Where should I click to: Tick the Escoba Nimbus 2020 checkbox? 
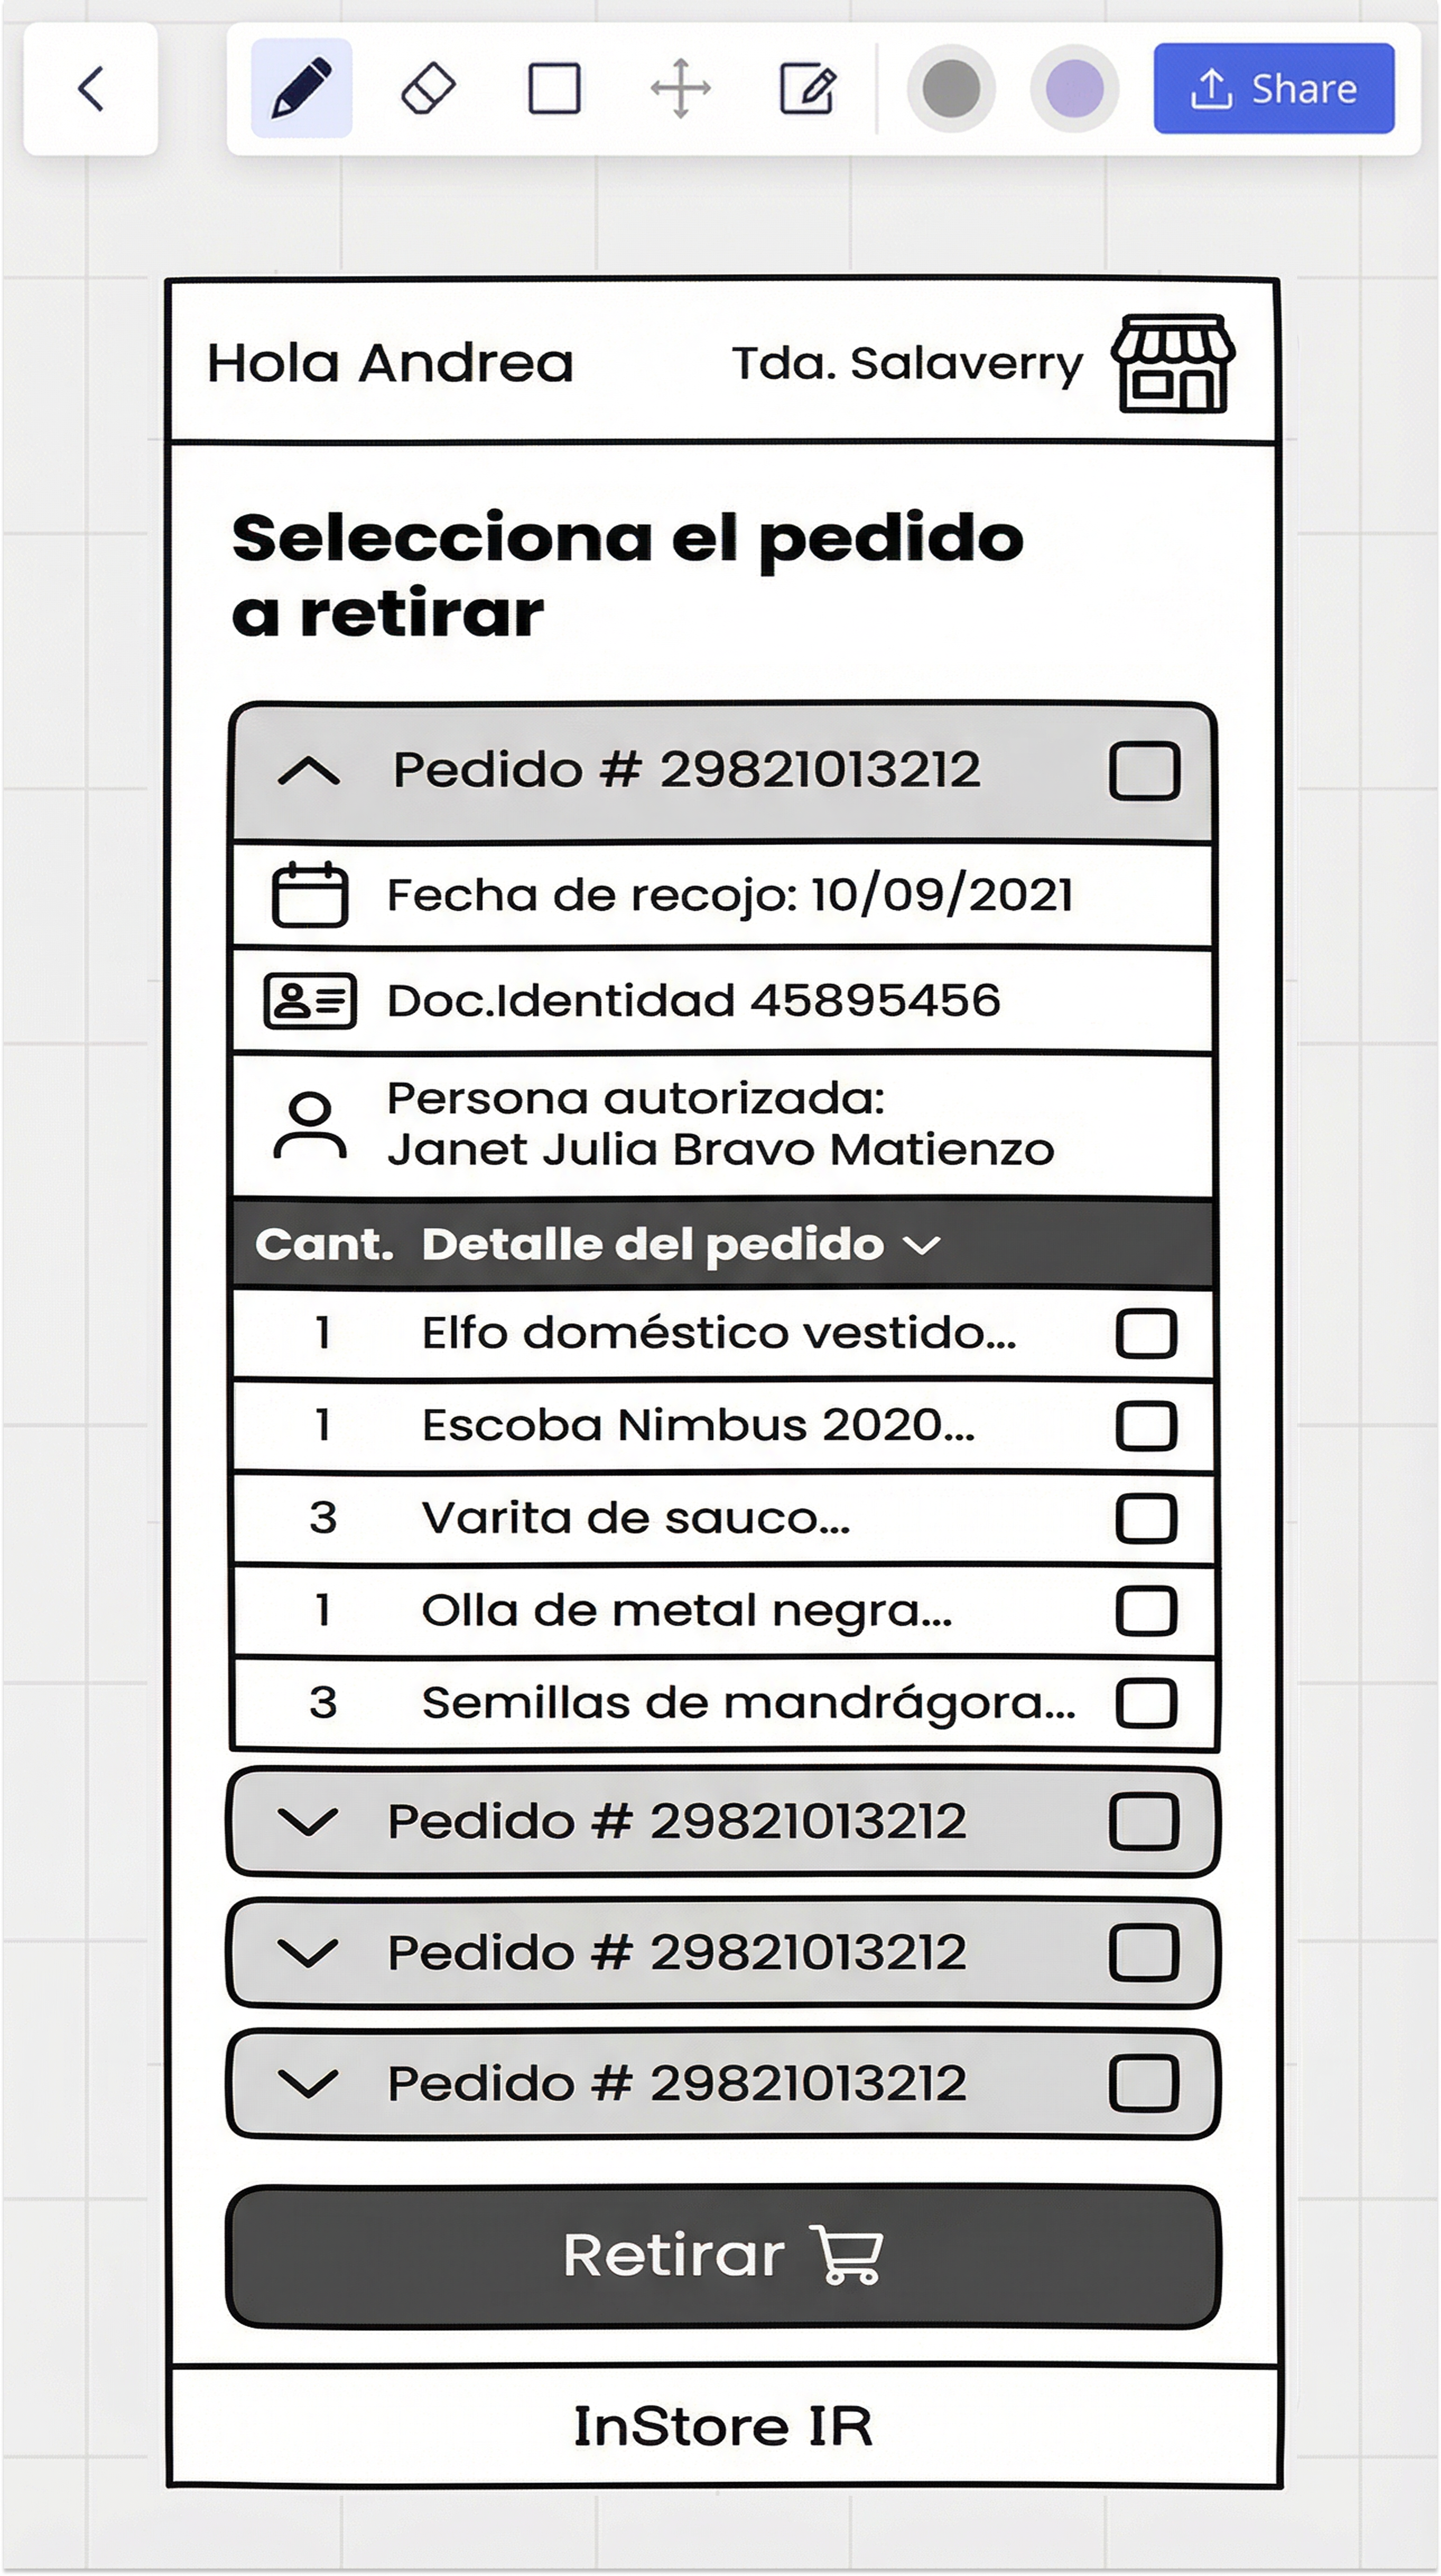[x=1145, y=1425]
